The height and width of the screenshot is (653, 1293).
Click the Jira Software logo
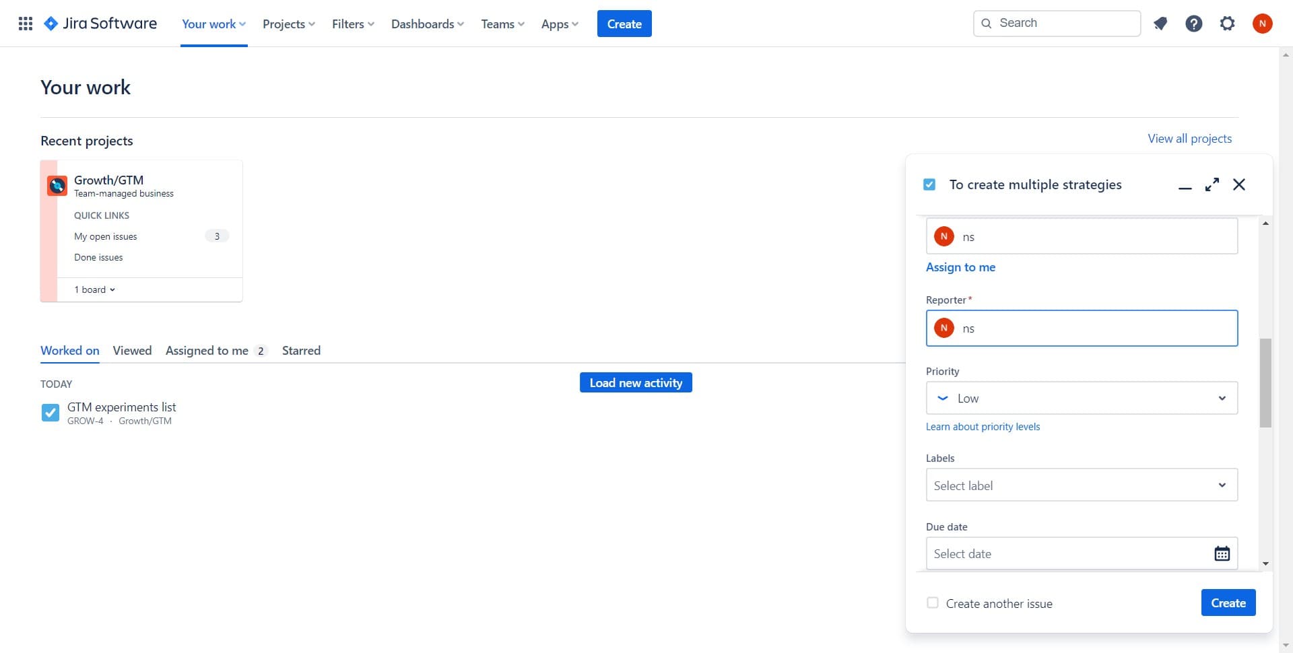tap(100, 23)
